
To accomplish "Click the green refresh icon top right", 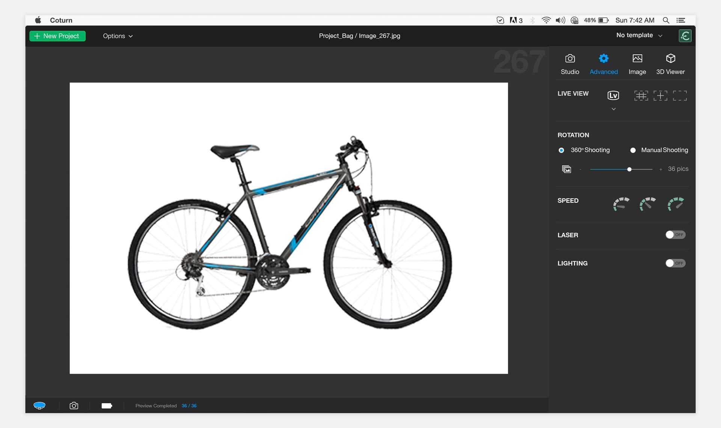I will point(685,36).
